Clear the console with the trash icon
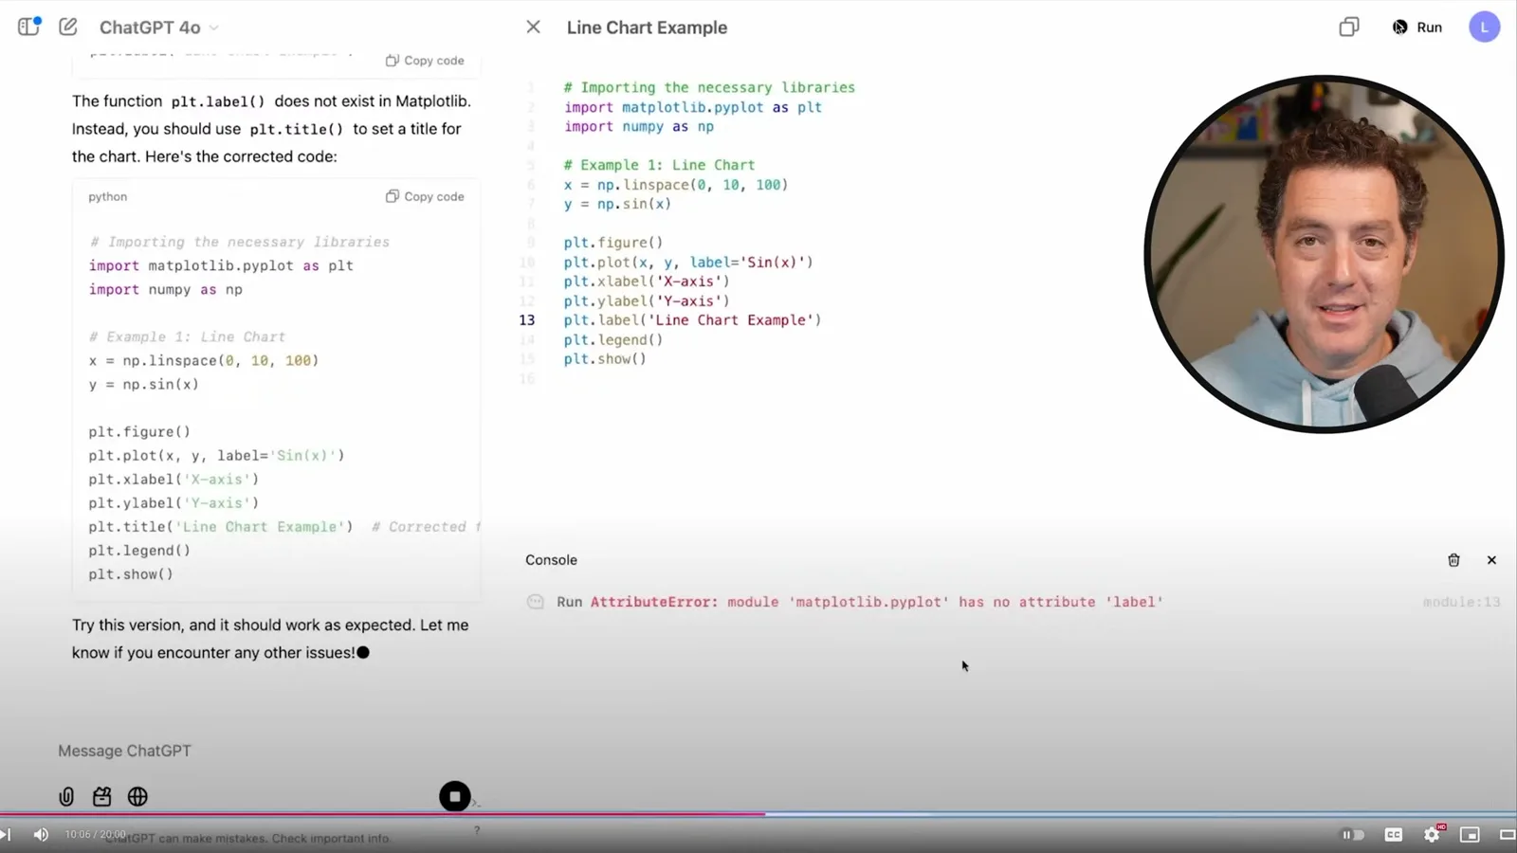The width and height of the screenshot is (1517, 853). tap(1453, 560)
